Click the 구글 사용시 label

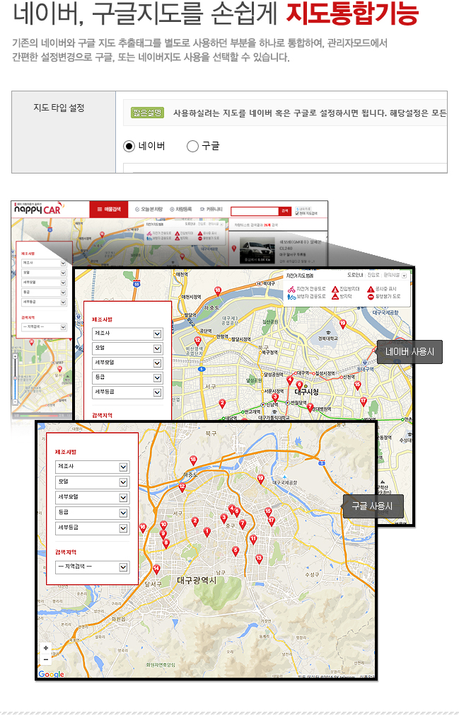[x=373, y=506]
